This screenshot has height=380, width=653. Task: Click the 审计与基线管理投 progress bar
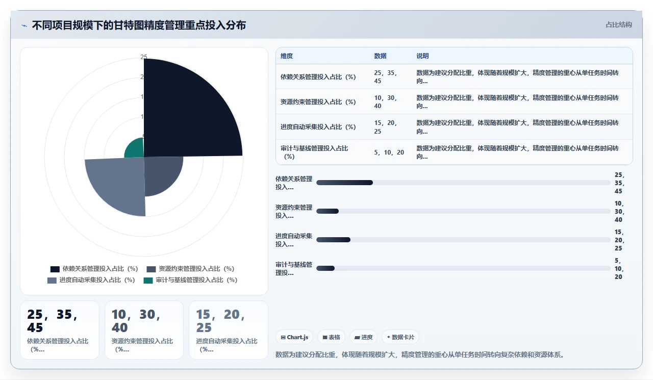coord(463,268)
